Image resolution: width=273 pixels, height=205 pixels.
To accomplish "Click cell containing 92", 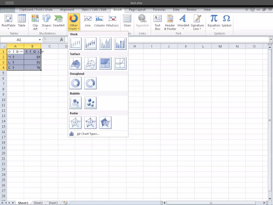I will (x=32, y=62).
